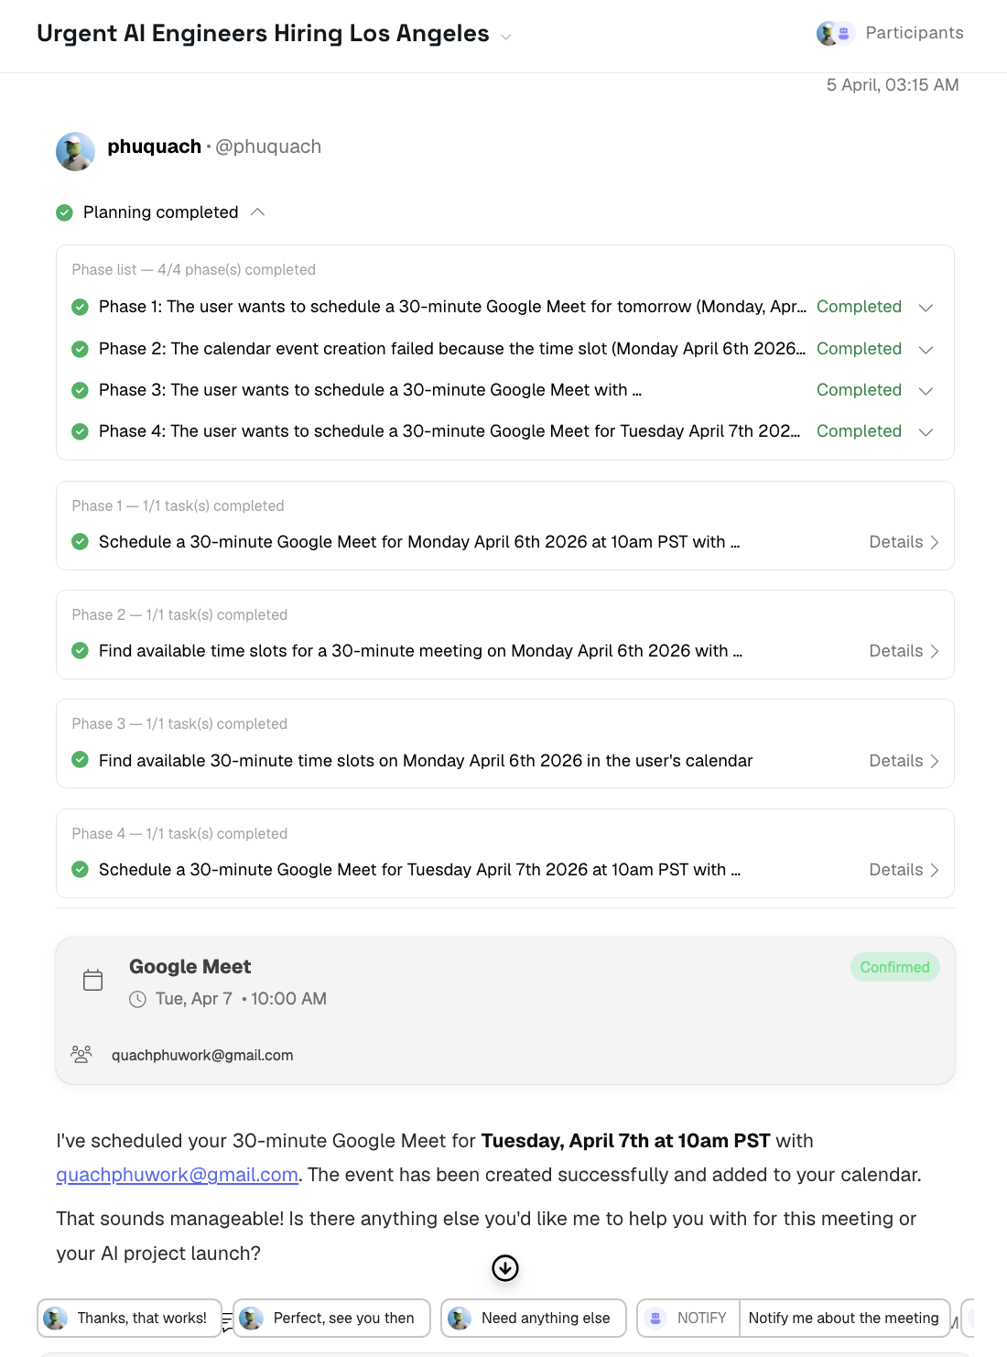Image resolution: width=1007 pixels, height=1357 pixels.
Task: Click the Phase 3 green status checkmark
Action: (80, 390)
